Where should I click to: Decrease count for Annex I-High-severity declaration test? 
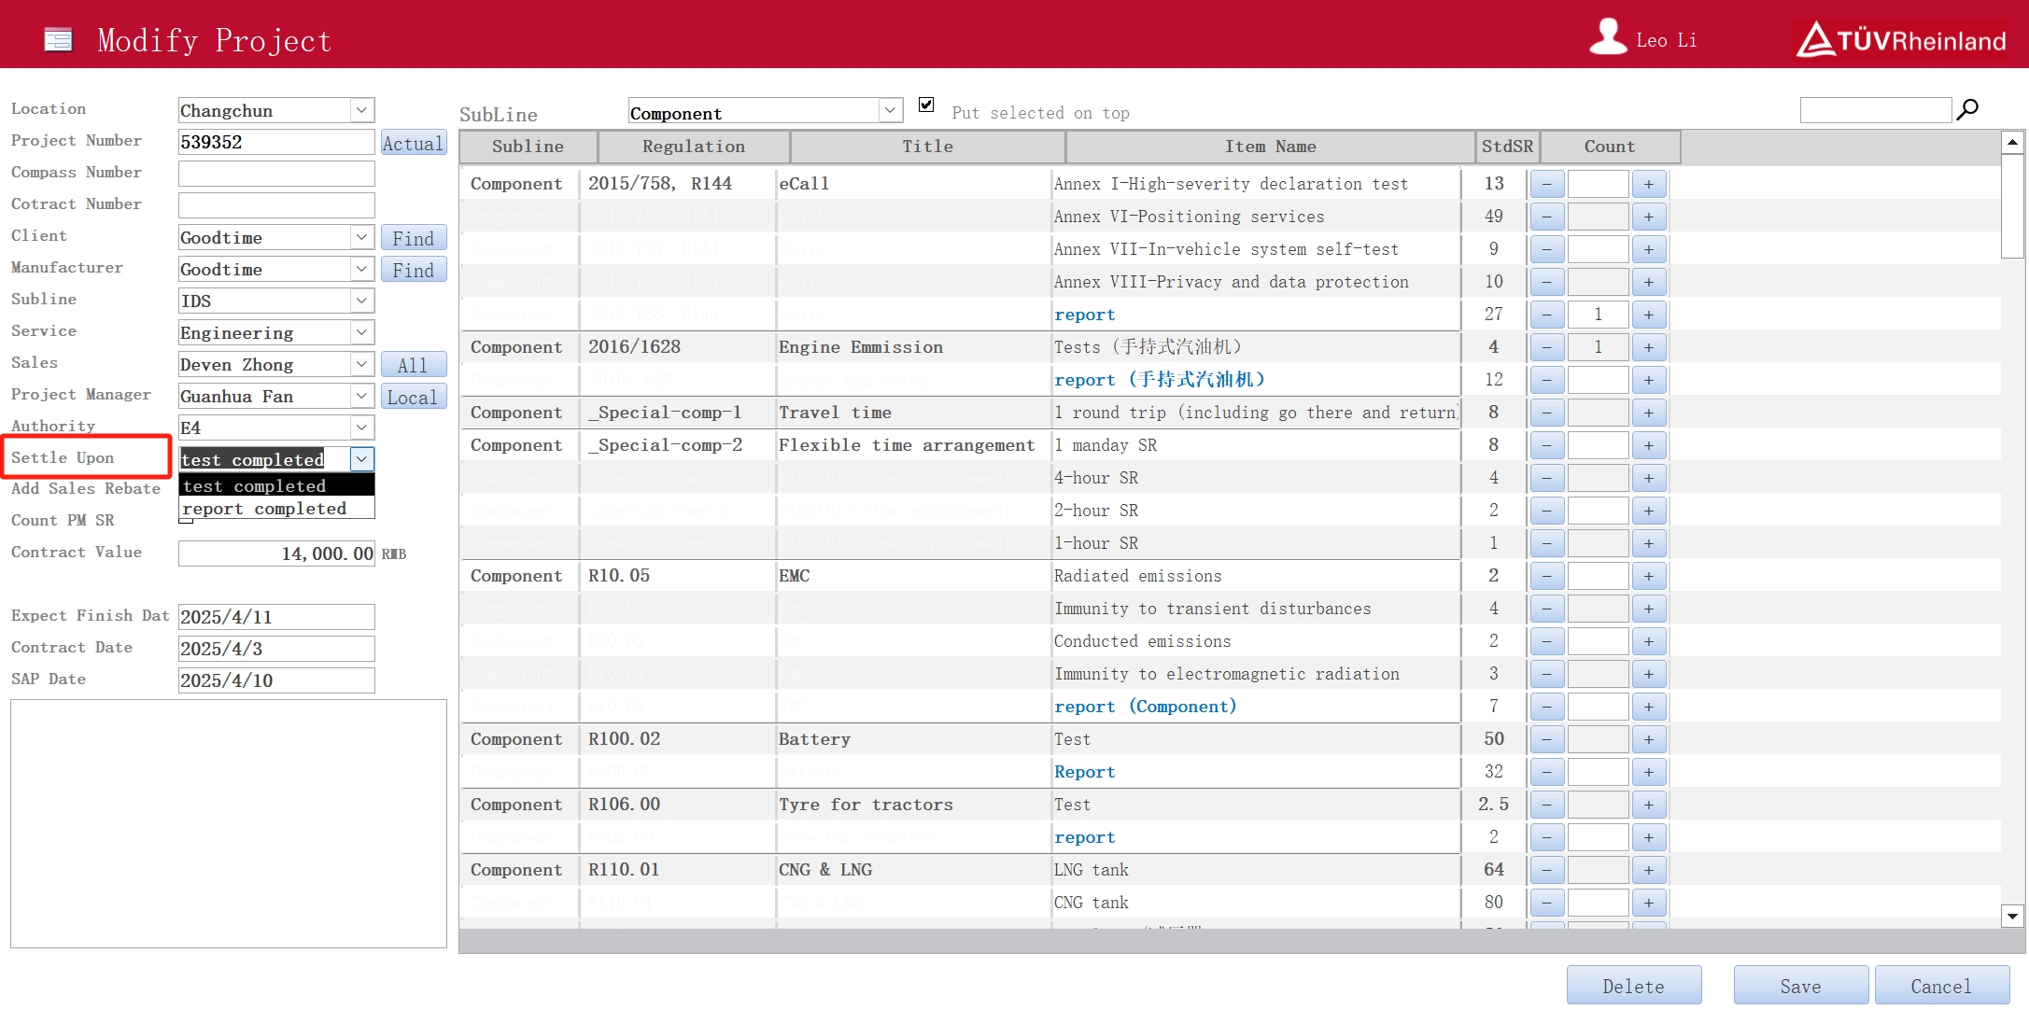(x=1547, y=184)
